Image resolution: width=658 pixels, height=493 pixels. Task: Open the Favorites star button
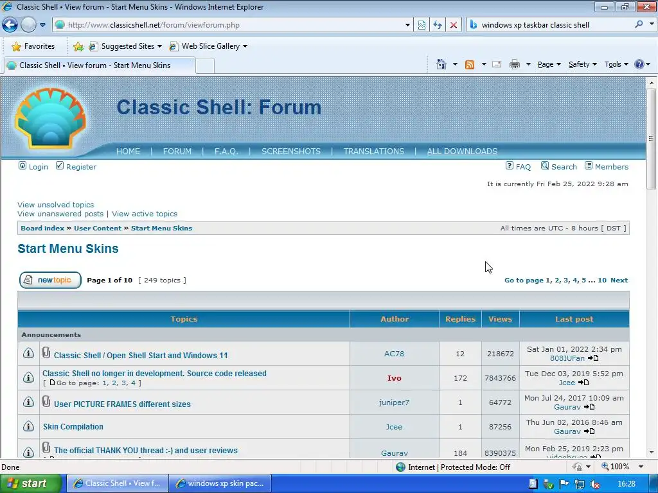pos(33,46)
